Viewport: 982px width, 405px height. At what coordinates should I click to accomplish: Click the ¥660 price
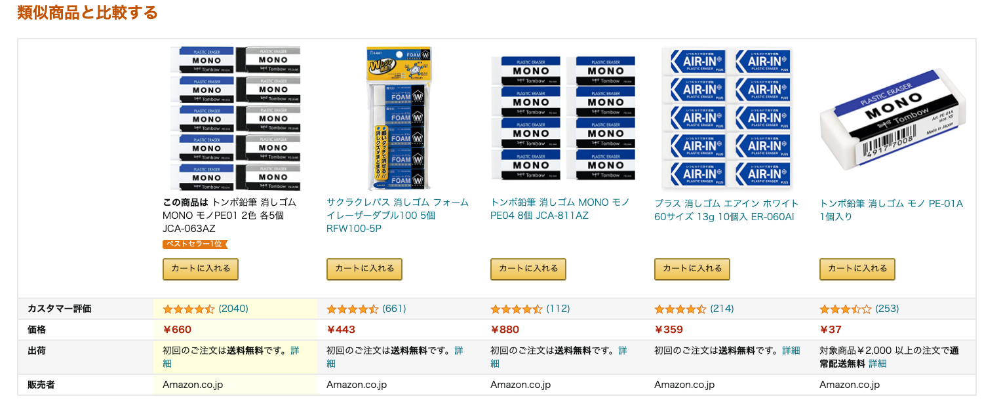coord(177,330)
